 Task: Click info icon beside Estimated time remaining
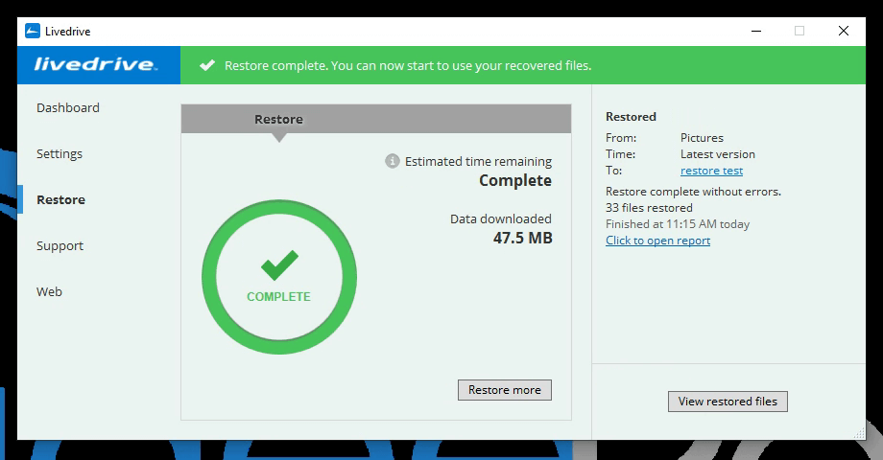(392, 161)
